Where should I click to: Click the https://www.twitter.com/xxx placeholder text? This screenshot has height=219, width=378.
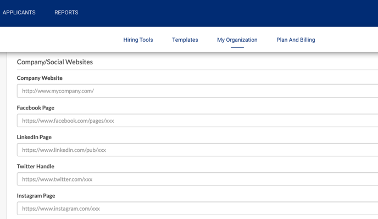click(57, 179)
